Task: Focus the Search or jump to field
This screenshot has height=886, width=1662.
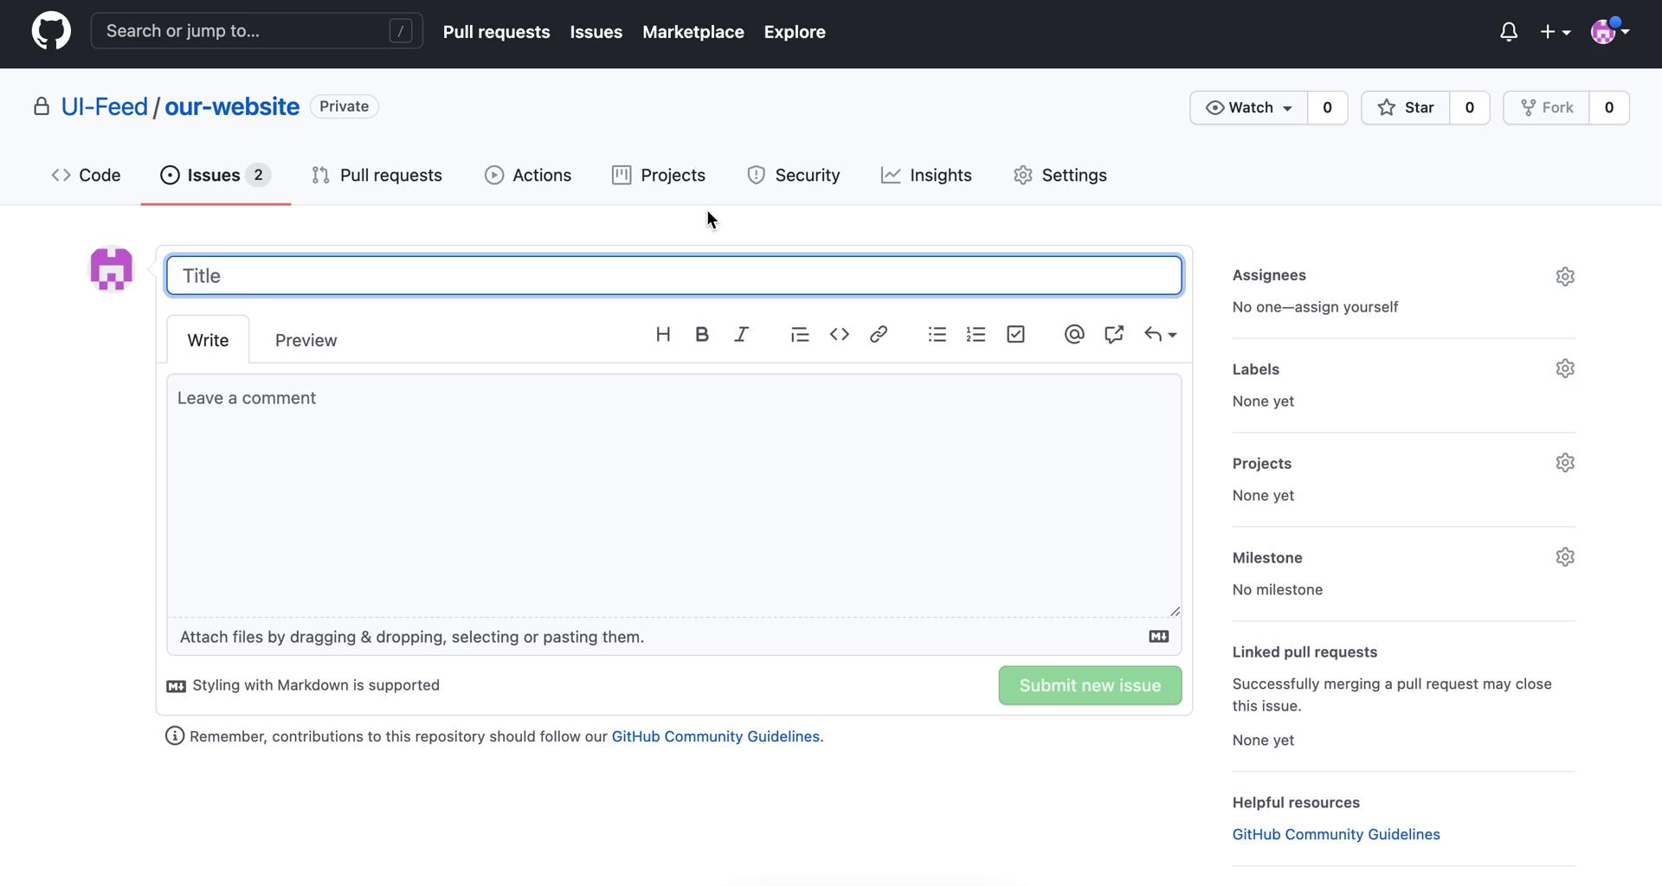Action: point(256,31)
